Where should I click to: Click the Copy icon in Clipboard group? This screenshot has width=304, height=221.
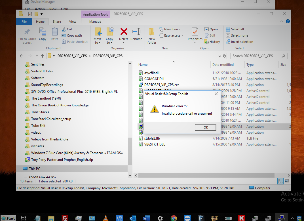coord(43,31)
